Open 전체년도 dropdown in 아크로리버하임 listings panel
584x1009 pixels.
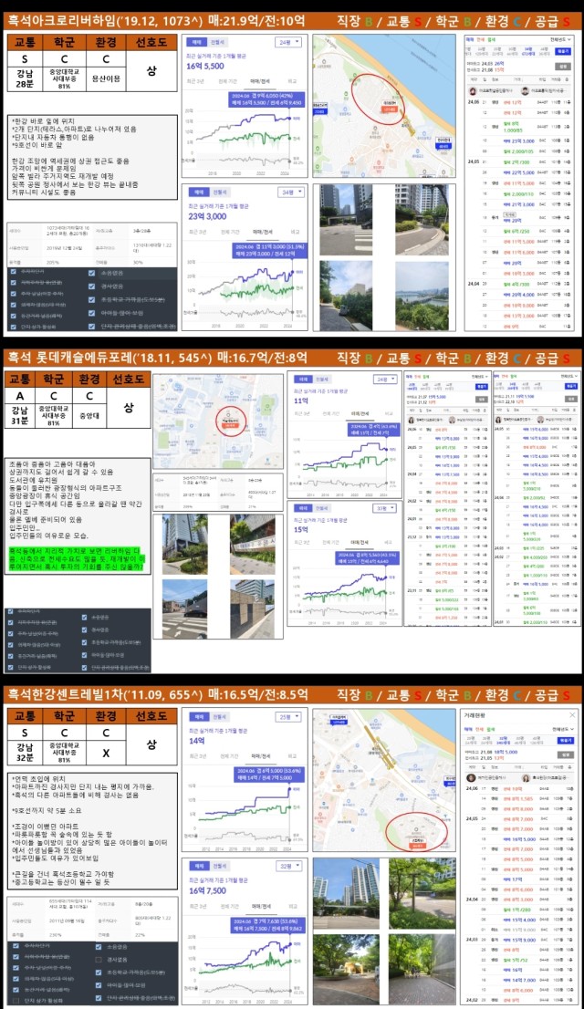[x=563, y=39]
